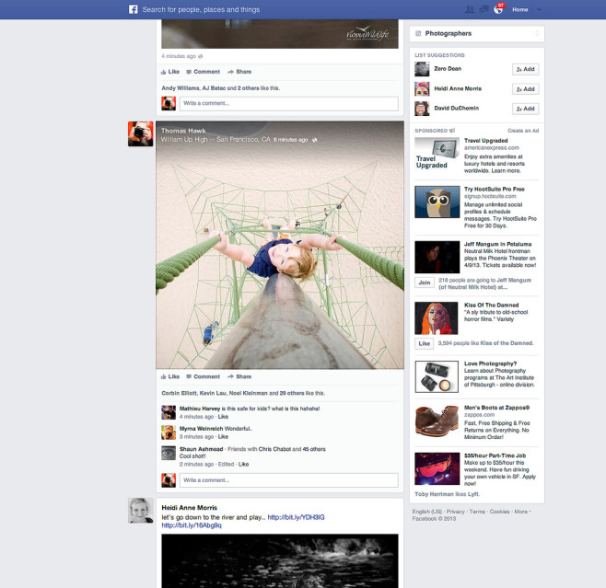Join the Jeff Mangum event
This screenshot has height=588, width=606.
click(x=424, y=282)
